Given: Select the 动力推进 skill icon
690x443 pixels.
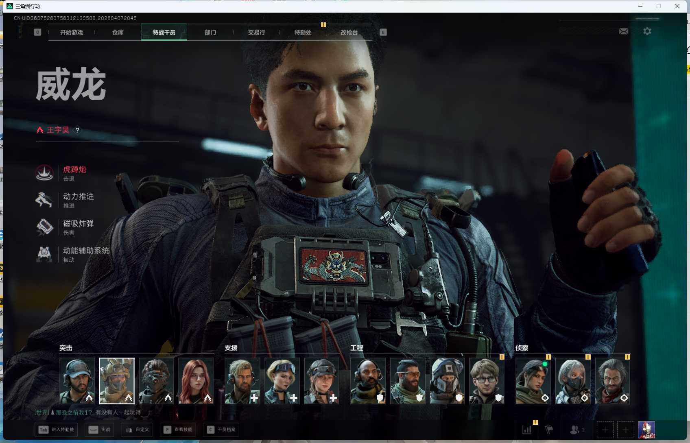Looking at the screenshot, I should tap(44, 200).
